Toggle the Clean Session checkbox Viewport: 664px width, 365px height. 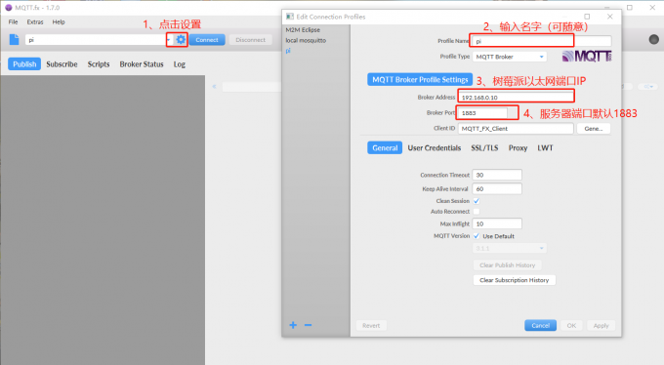(x=477, y=201)
